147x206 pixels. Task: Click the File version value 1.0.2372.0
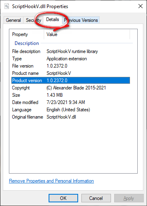[x=57, y=66]
